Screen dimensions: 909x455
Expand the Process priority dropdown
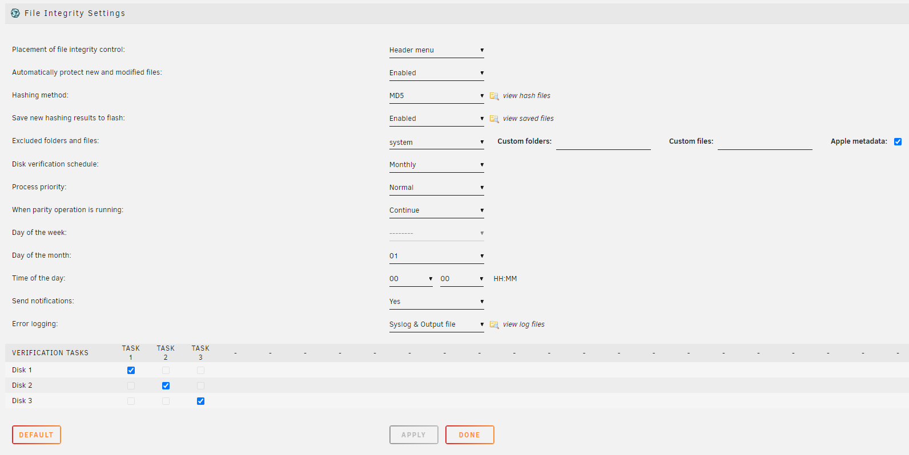tap(436, 188)
